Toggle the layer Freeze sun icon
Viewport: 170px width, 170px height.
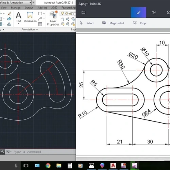click(x=67, y=14)
